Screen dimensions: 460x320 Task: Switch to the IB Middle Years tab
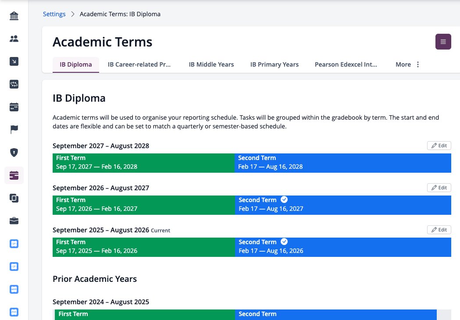[x=211, y=64]
